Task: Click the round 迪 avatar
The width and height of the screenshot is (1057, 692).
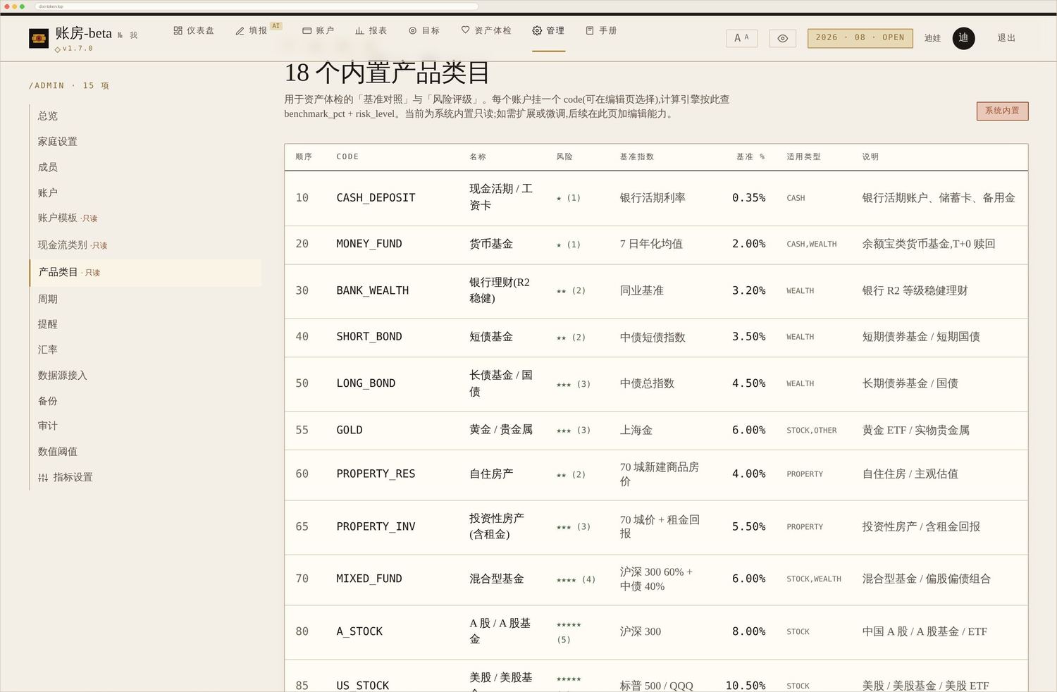Action: (x=963, y=38)
